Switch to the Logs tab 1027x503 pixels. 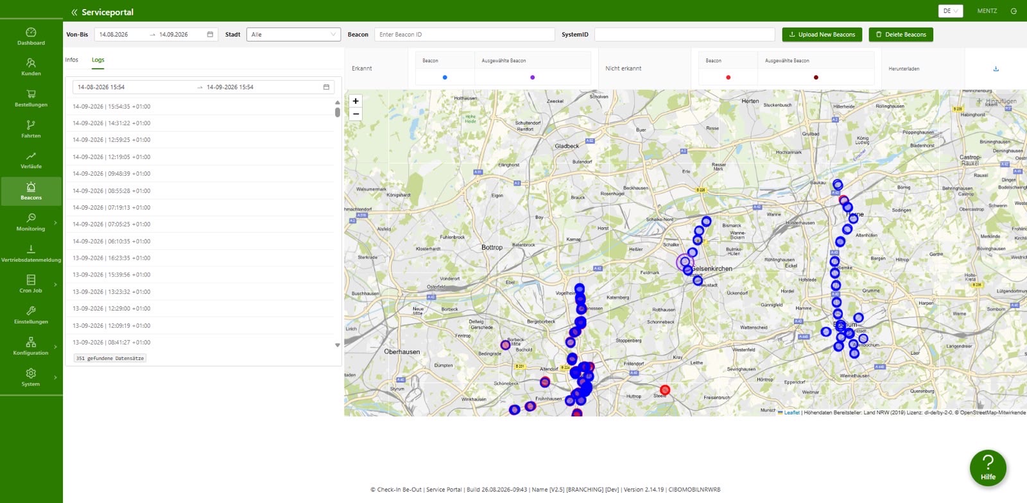[x=98, y=60]
